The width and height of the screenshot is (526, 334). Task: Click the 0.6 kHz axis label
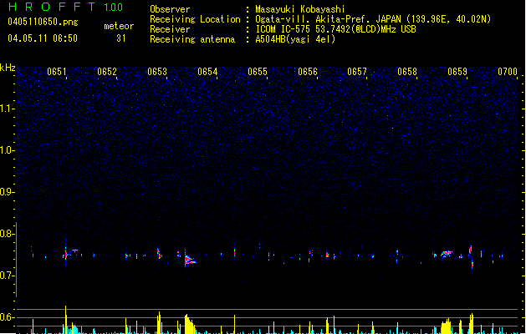[x=7, y=317]
